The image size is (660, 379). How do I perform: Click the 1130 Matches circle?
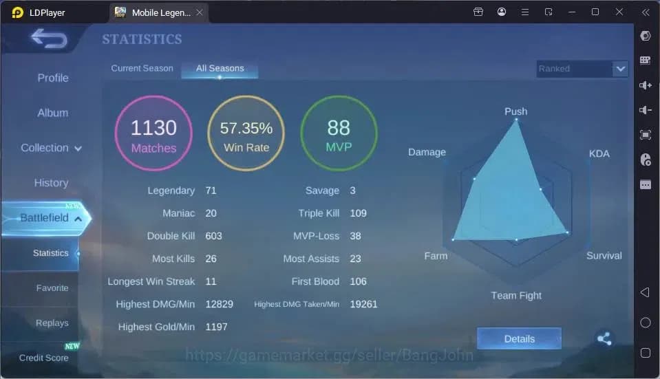[153, 133]
